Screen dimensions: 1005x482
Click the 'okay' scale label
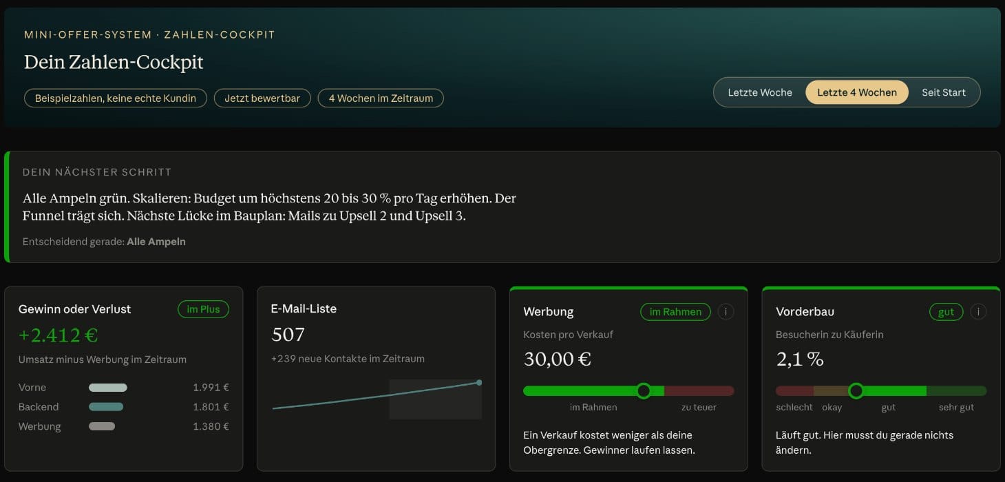pos(832,407)
